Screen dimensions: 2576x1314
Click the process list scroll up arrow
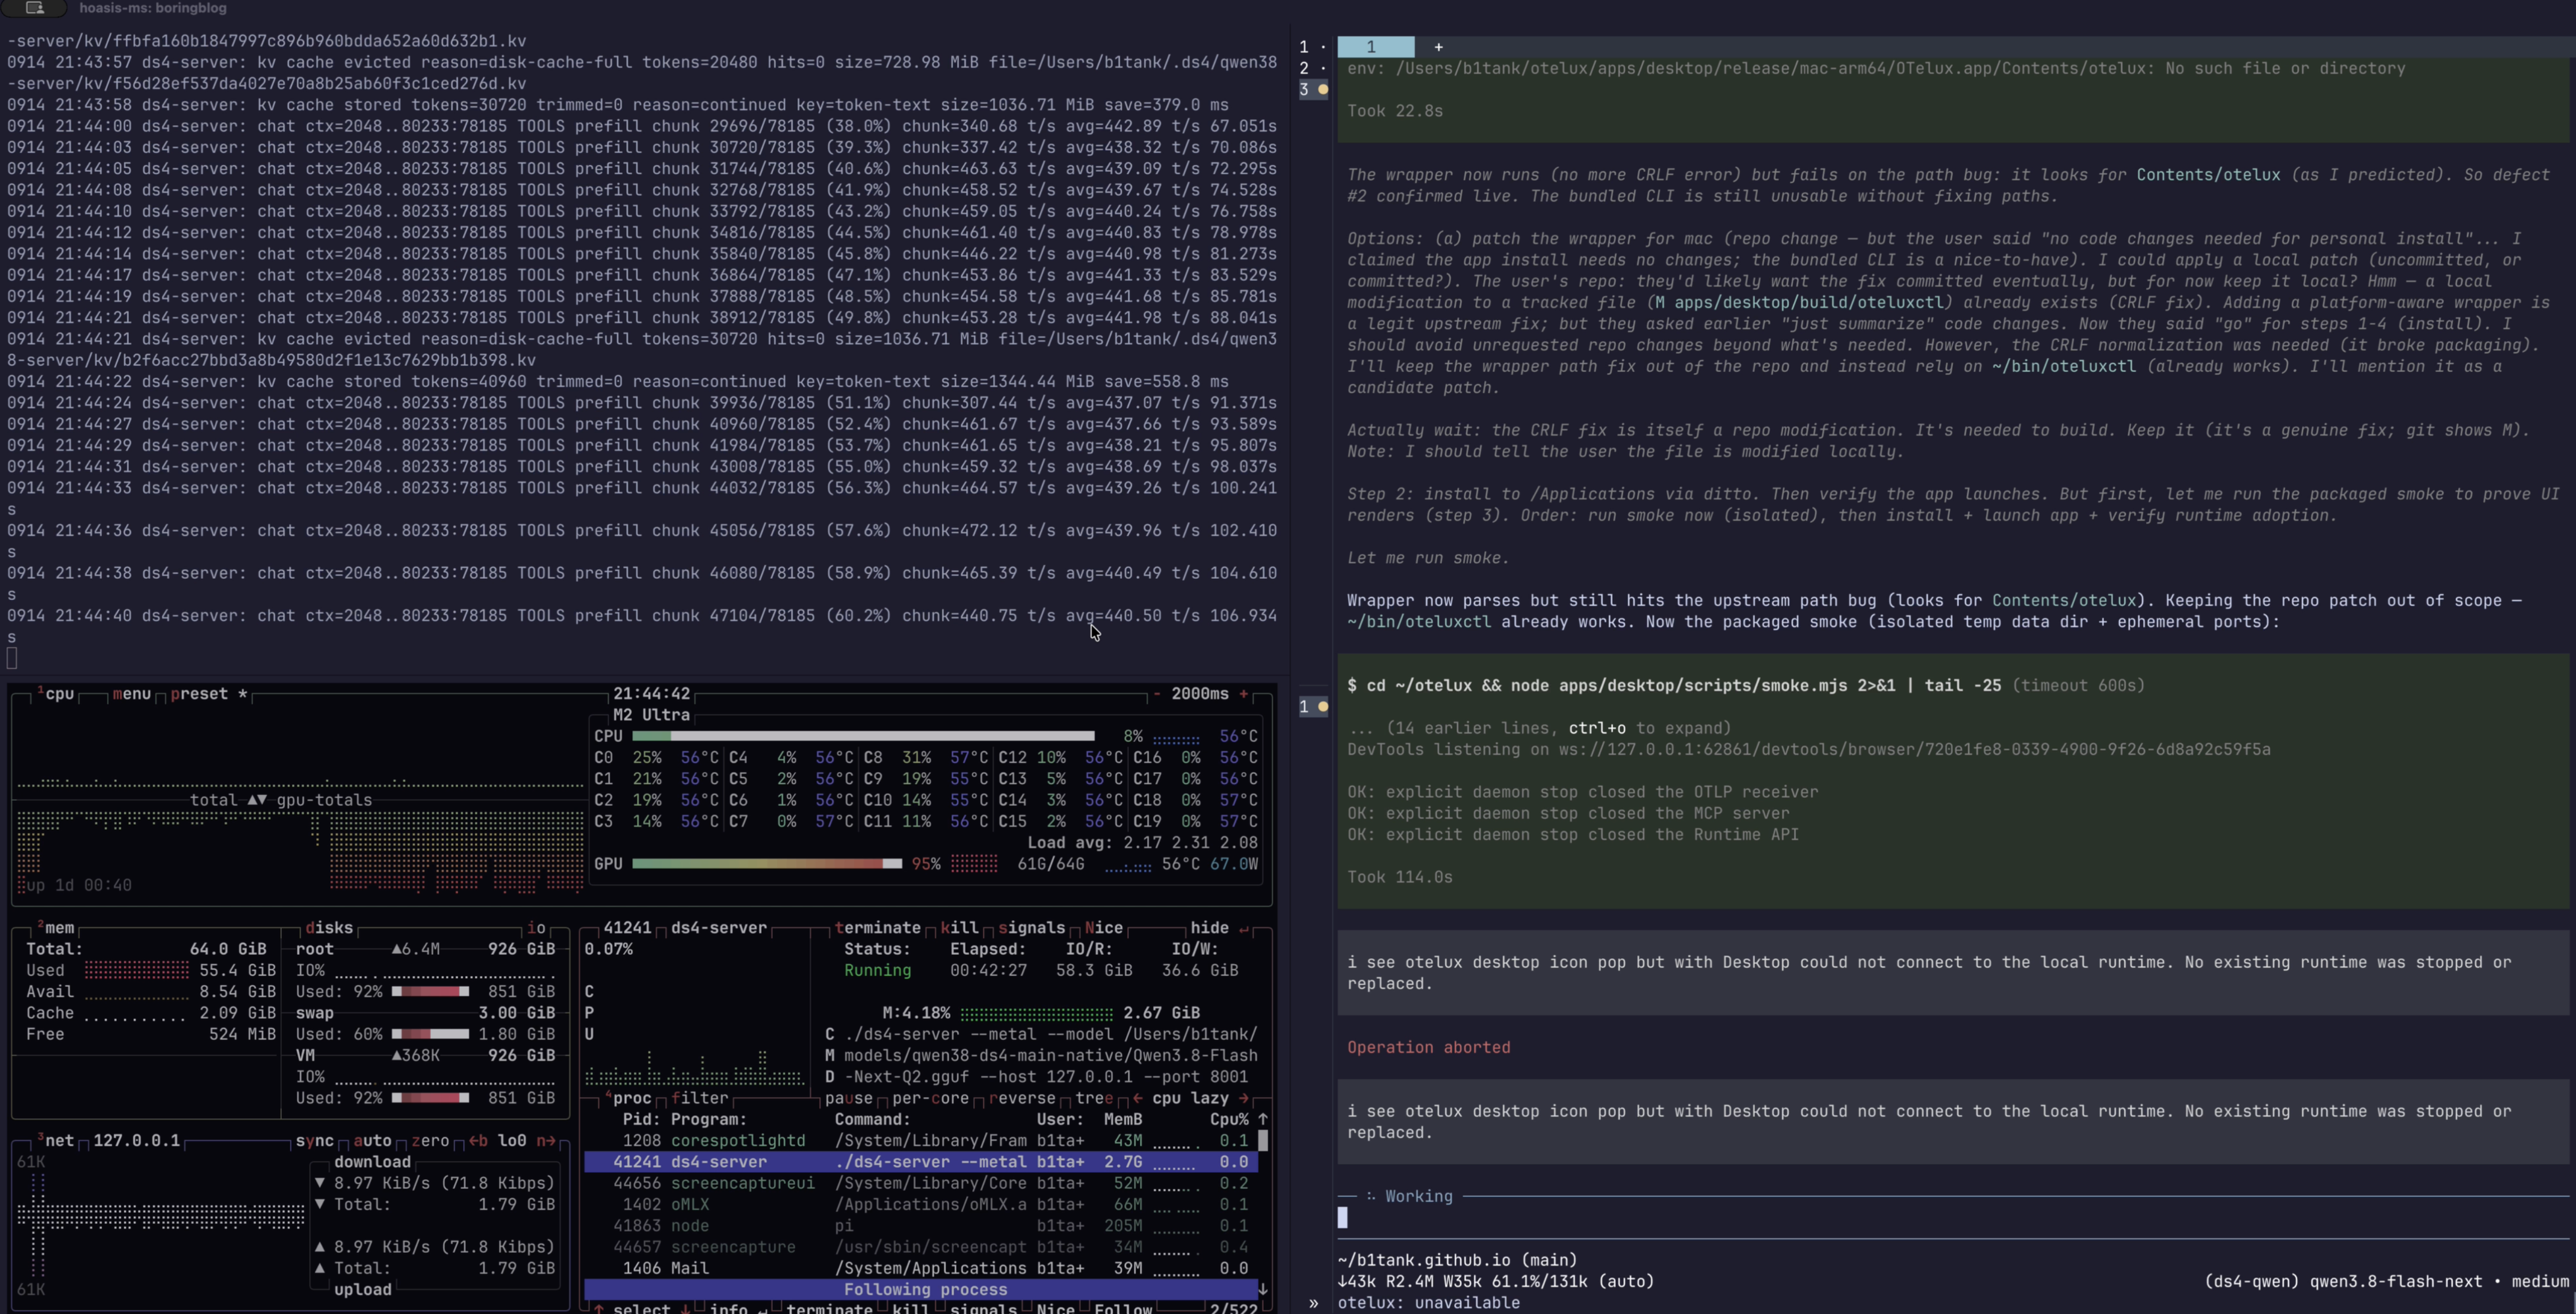(x=1263, y=1119)
